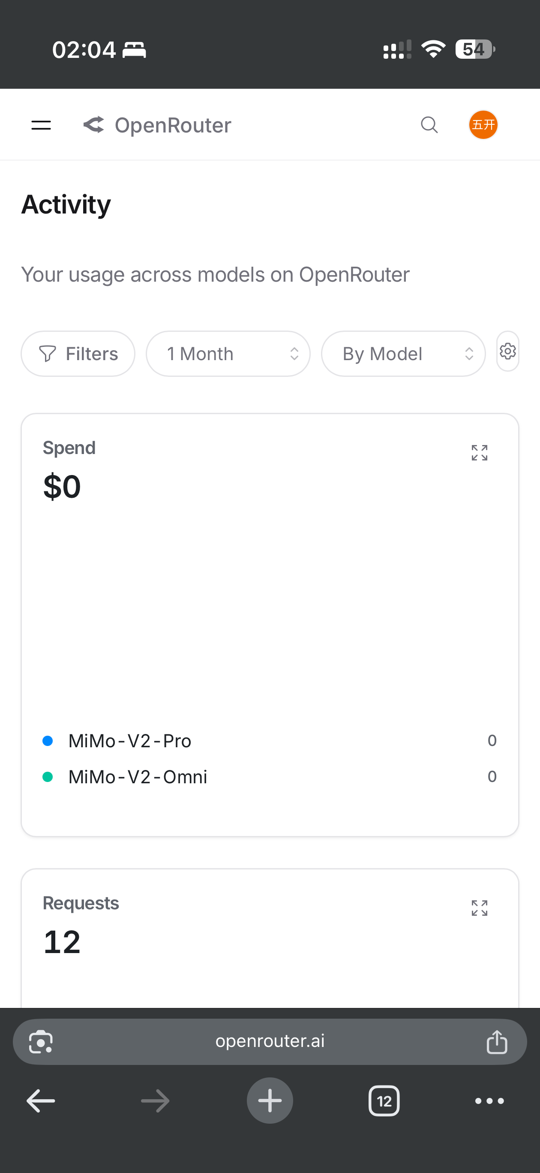Viewport: 540px width, 1173px height.
Task: Go back with the browser arrow
Action: [41, 1101]
